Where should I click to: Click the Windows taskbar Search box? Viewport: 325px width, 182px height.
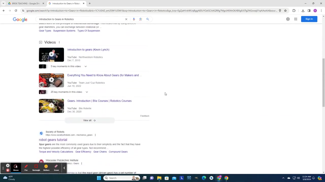(122, 178)
